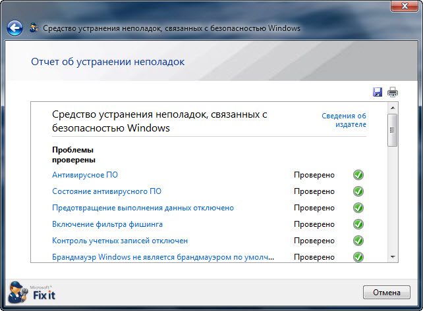This screenshot has width=423, height=311.
Task: Click green checkmark next to Антивирусное ПО
Action: [x=358, y=175]
